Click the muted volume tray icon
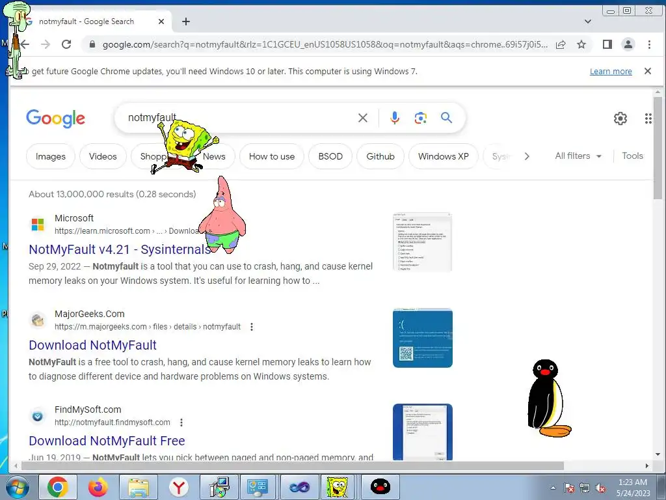This screenshot has width=666, height=500. [600, 488]
